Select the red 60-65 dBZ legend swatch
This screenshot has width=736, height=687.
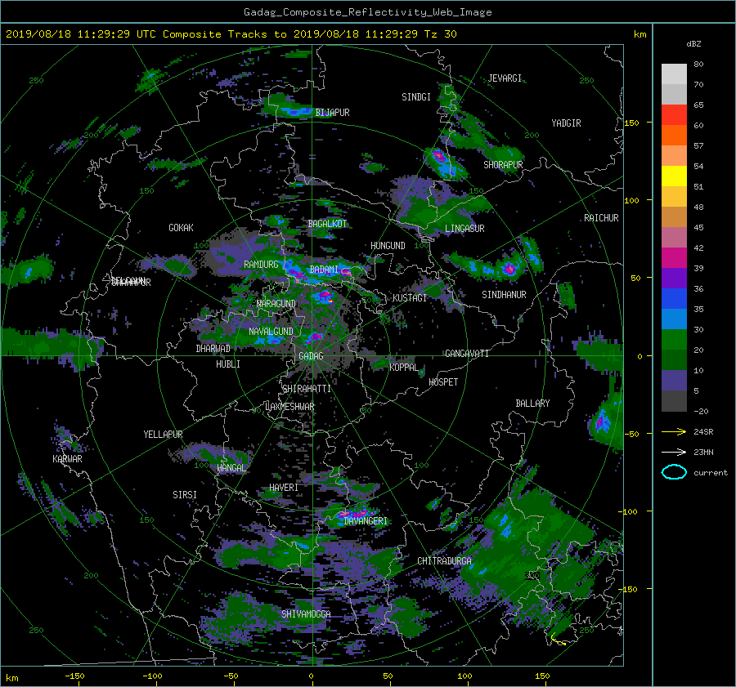click(674, 115)
